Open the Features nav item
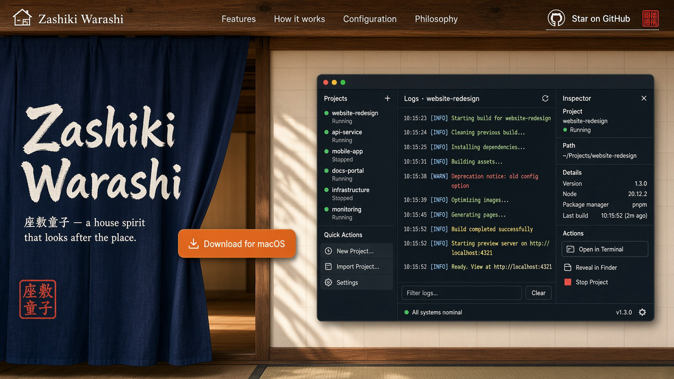 tap(239, 19)
